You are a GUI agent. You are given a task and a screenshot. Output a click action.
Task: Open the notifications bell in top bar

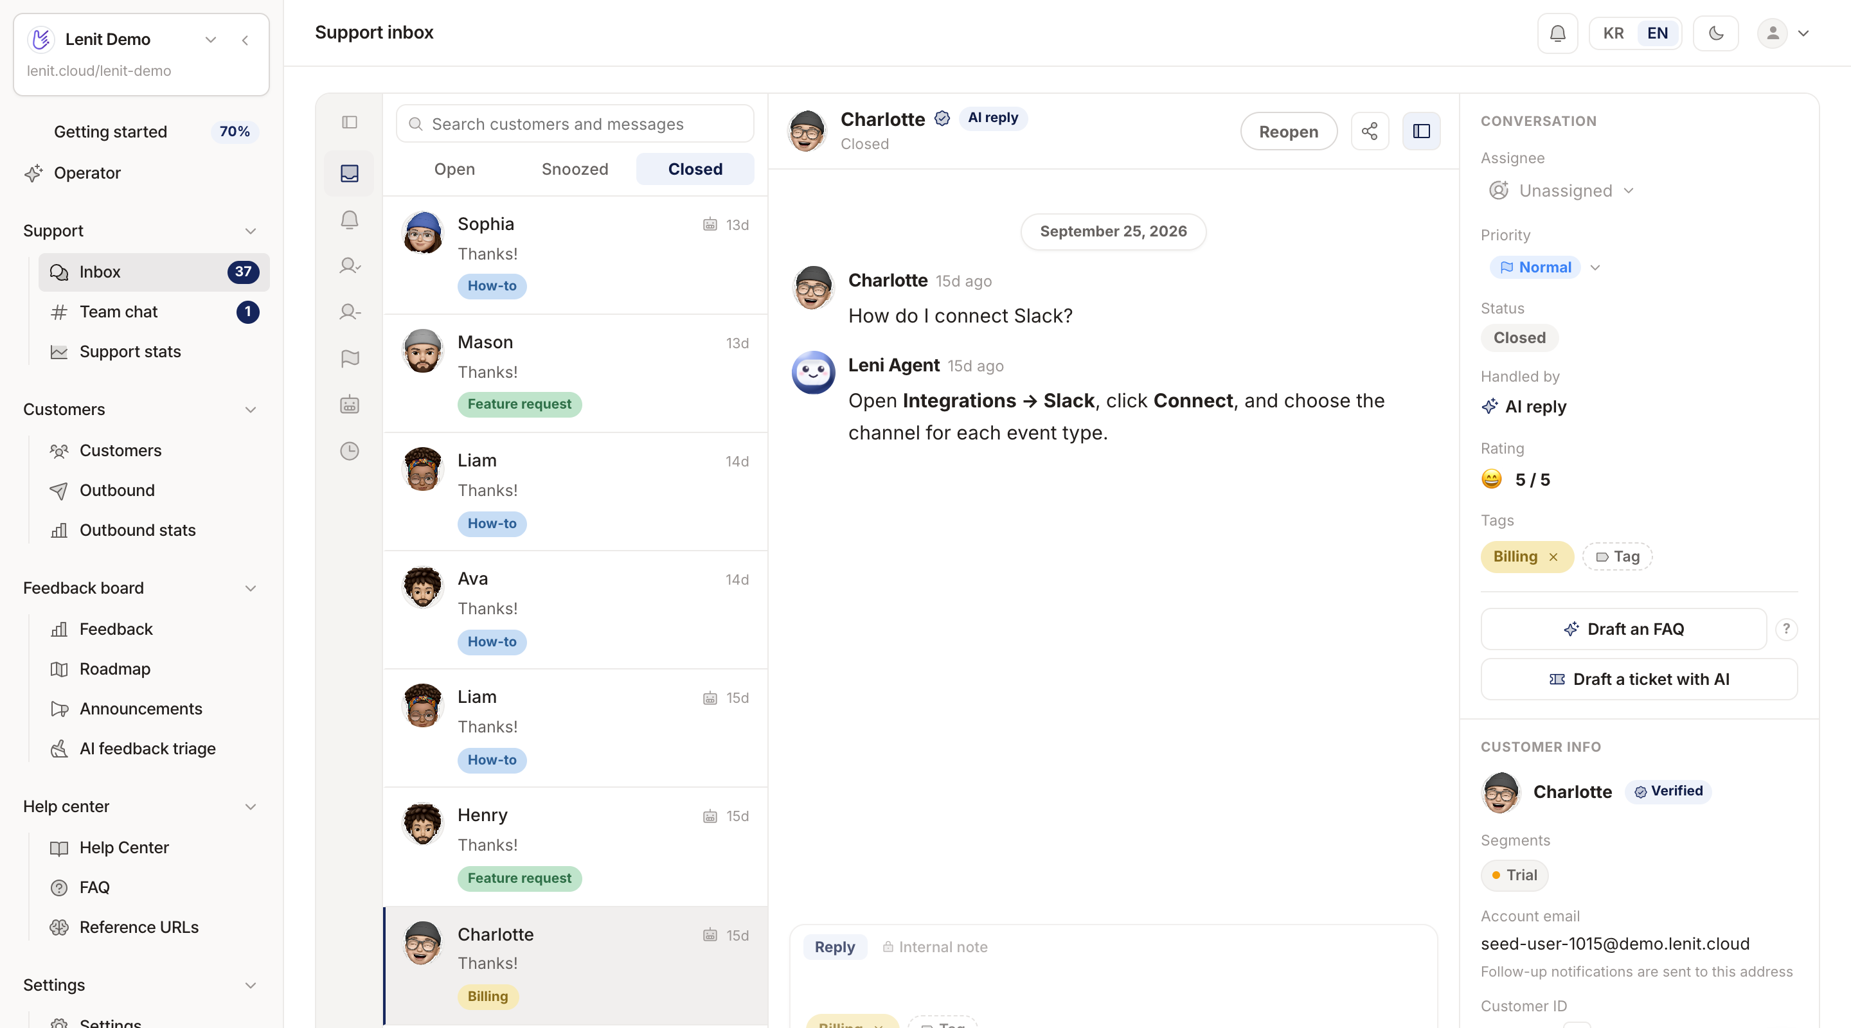click(1557, 33)
